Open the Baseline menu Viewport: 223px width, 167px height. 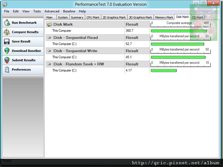pos(69,11)
